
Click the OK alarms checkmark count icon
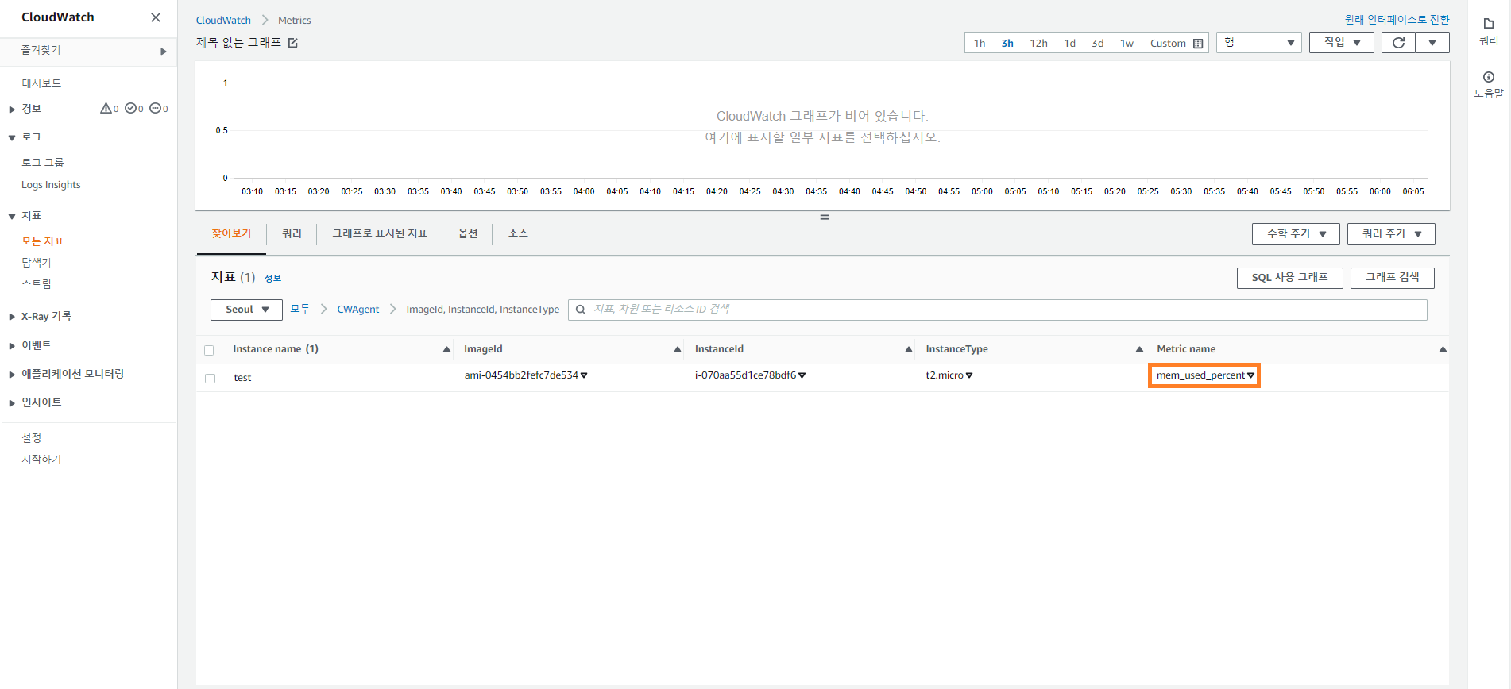pos(134,109)
